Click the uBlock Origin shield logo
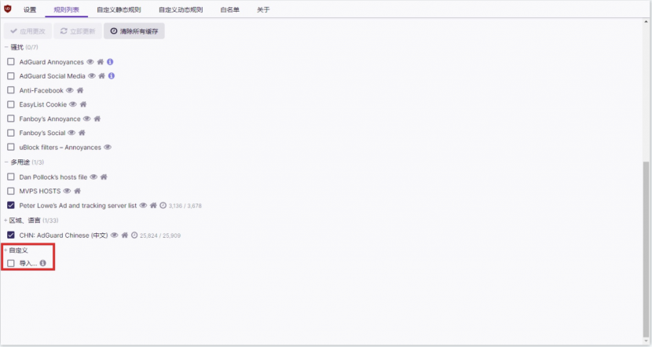This screenshot has height=347, width=652. pyautogui.click(x=8, y=9)
